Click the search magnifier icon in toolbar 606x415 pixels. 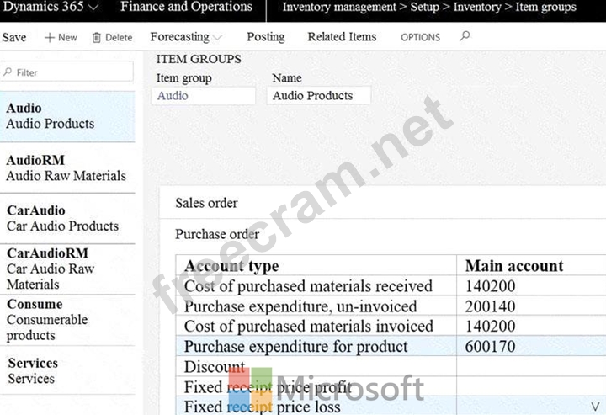click(x=465, y=37)
